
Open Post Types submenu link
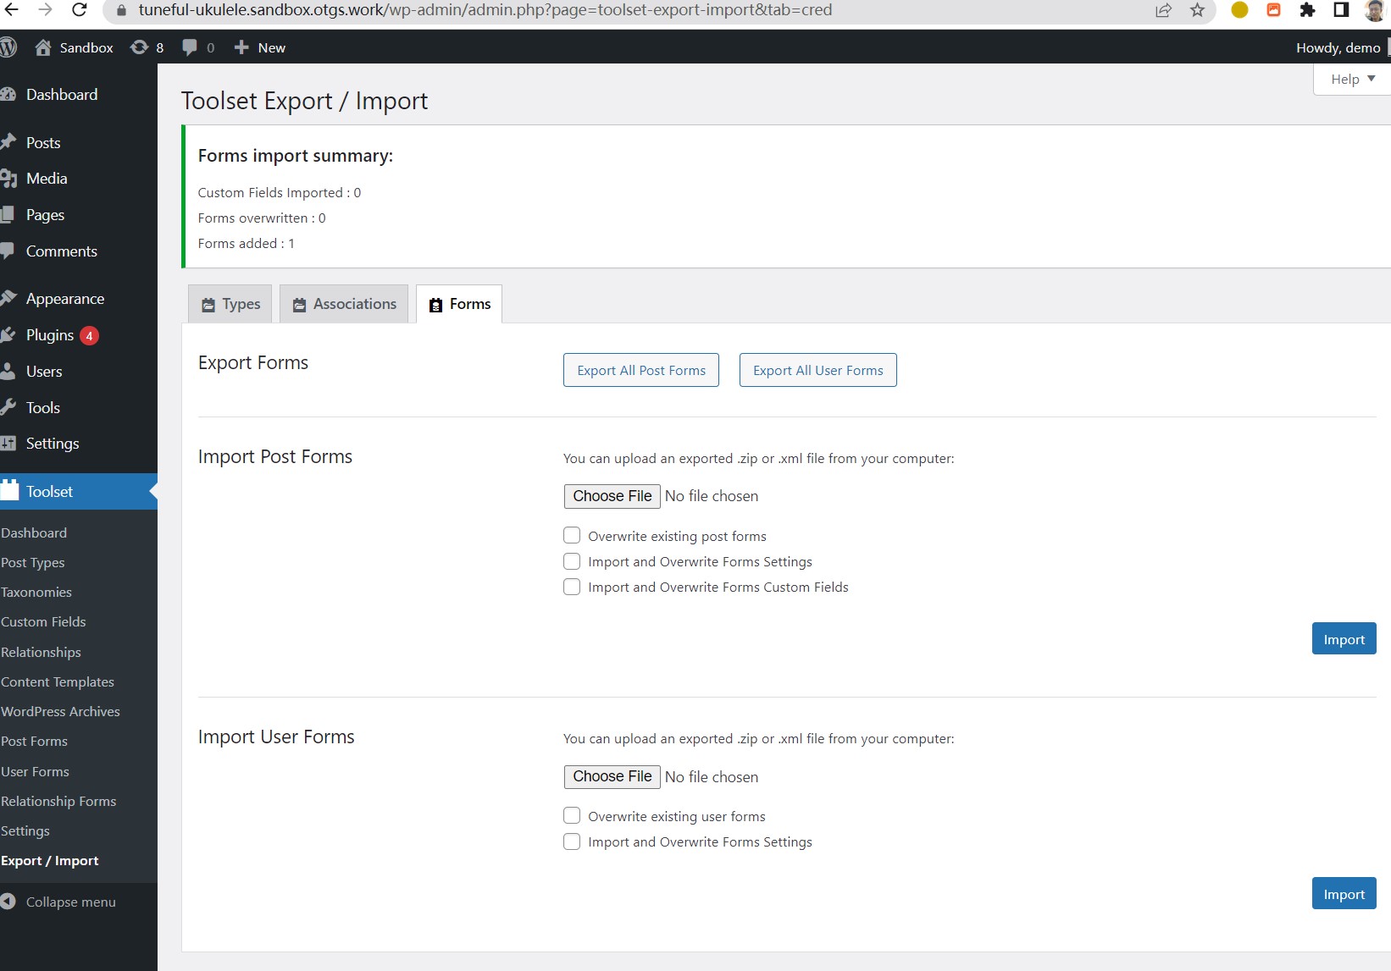pyautogui.click(x=33, y=562)
